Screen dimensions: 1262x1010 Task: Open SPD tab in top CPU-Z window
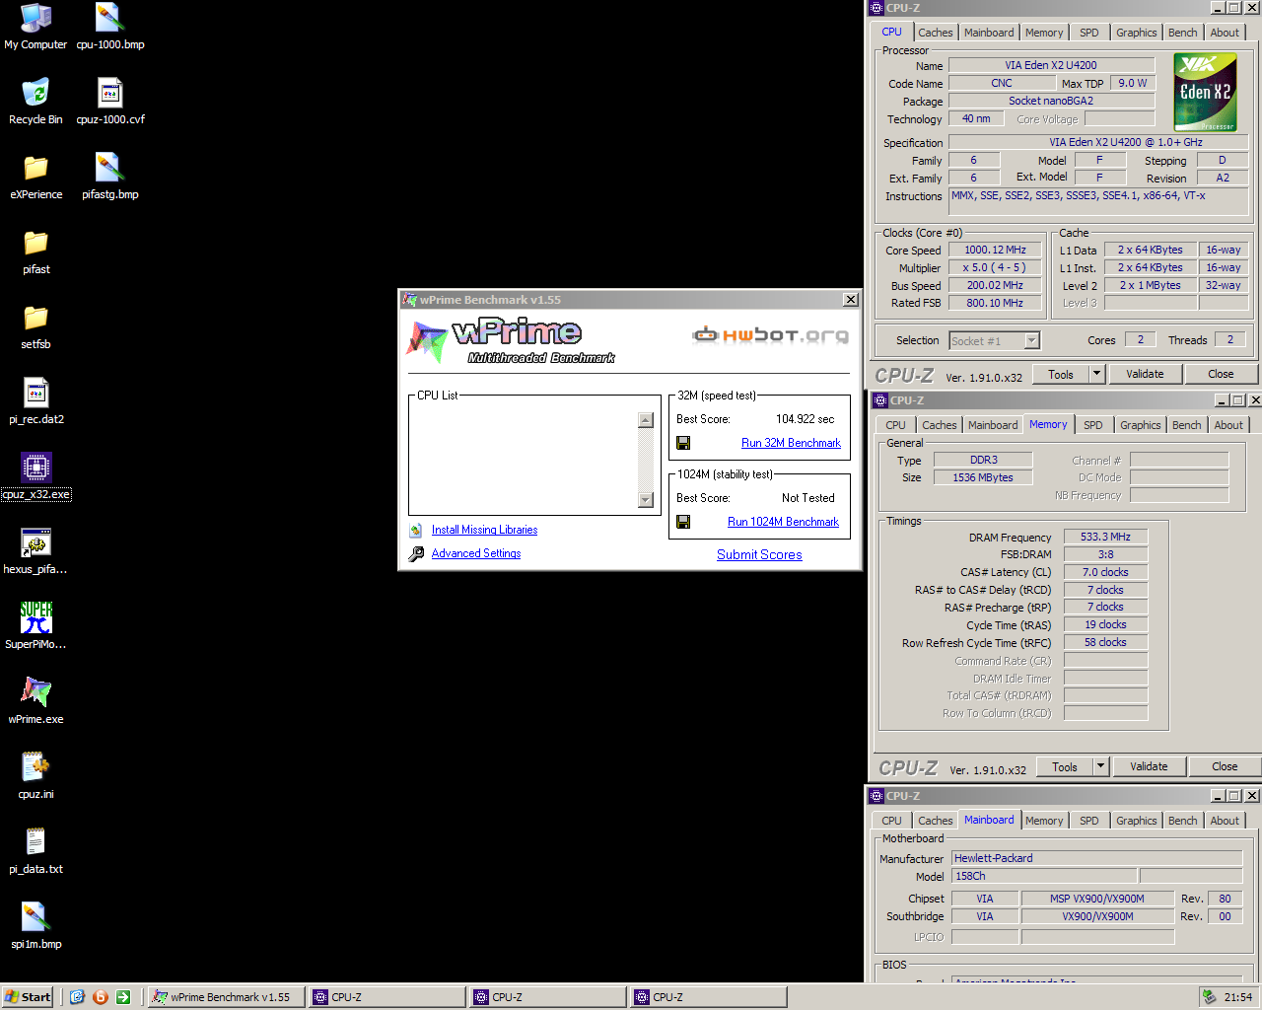(1088, 33)
